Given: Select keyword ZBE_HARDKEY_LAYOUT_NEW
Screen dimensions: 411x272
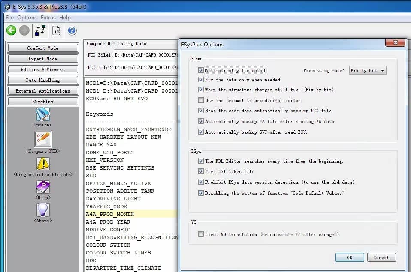Looking at the screenshot, I should [124, 137].
